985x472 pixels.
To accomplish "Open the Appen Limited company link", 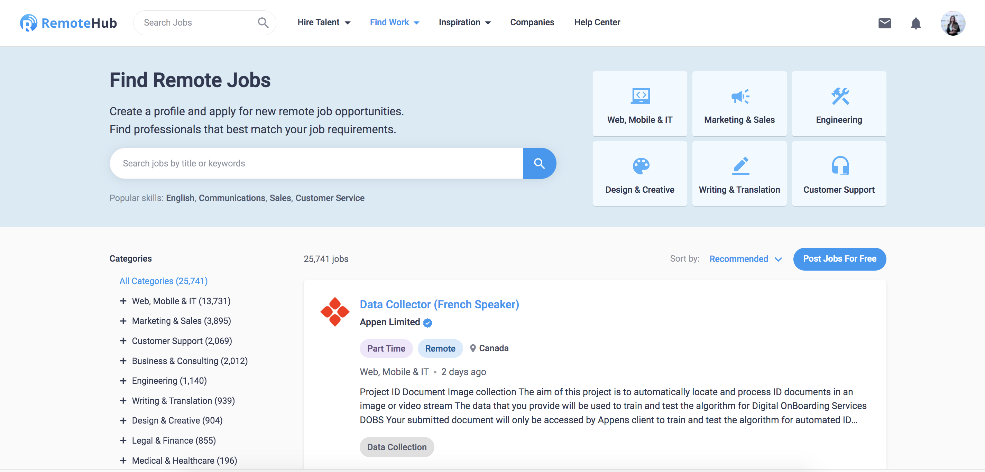I will (390, 323).
